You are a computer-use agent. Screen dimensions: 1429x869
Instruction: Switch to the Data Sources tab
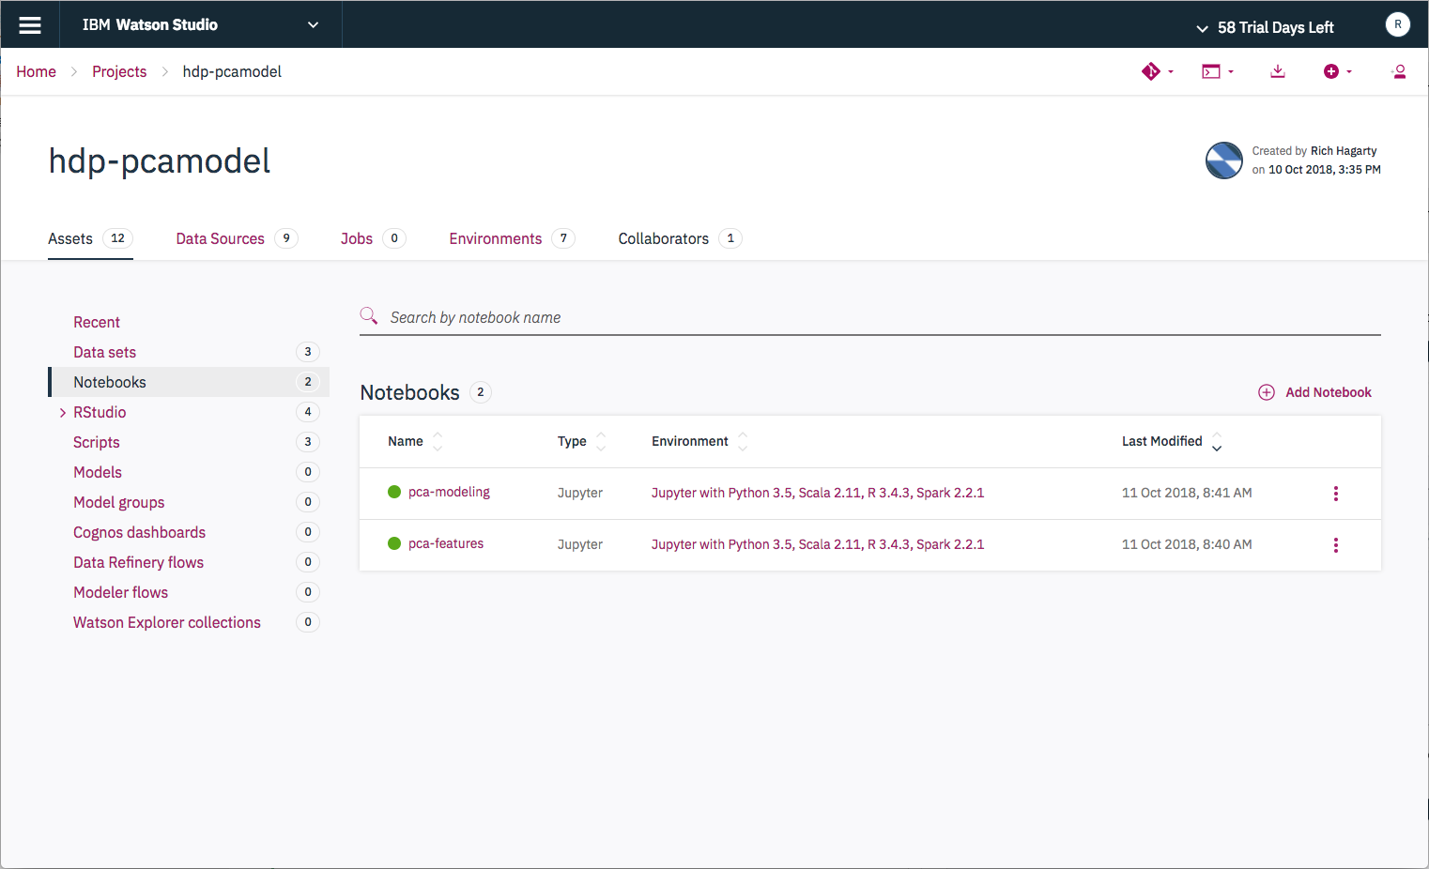[237, 238]
